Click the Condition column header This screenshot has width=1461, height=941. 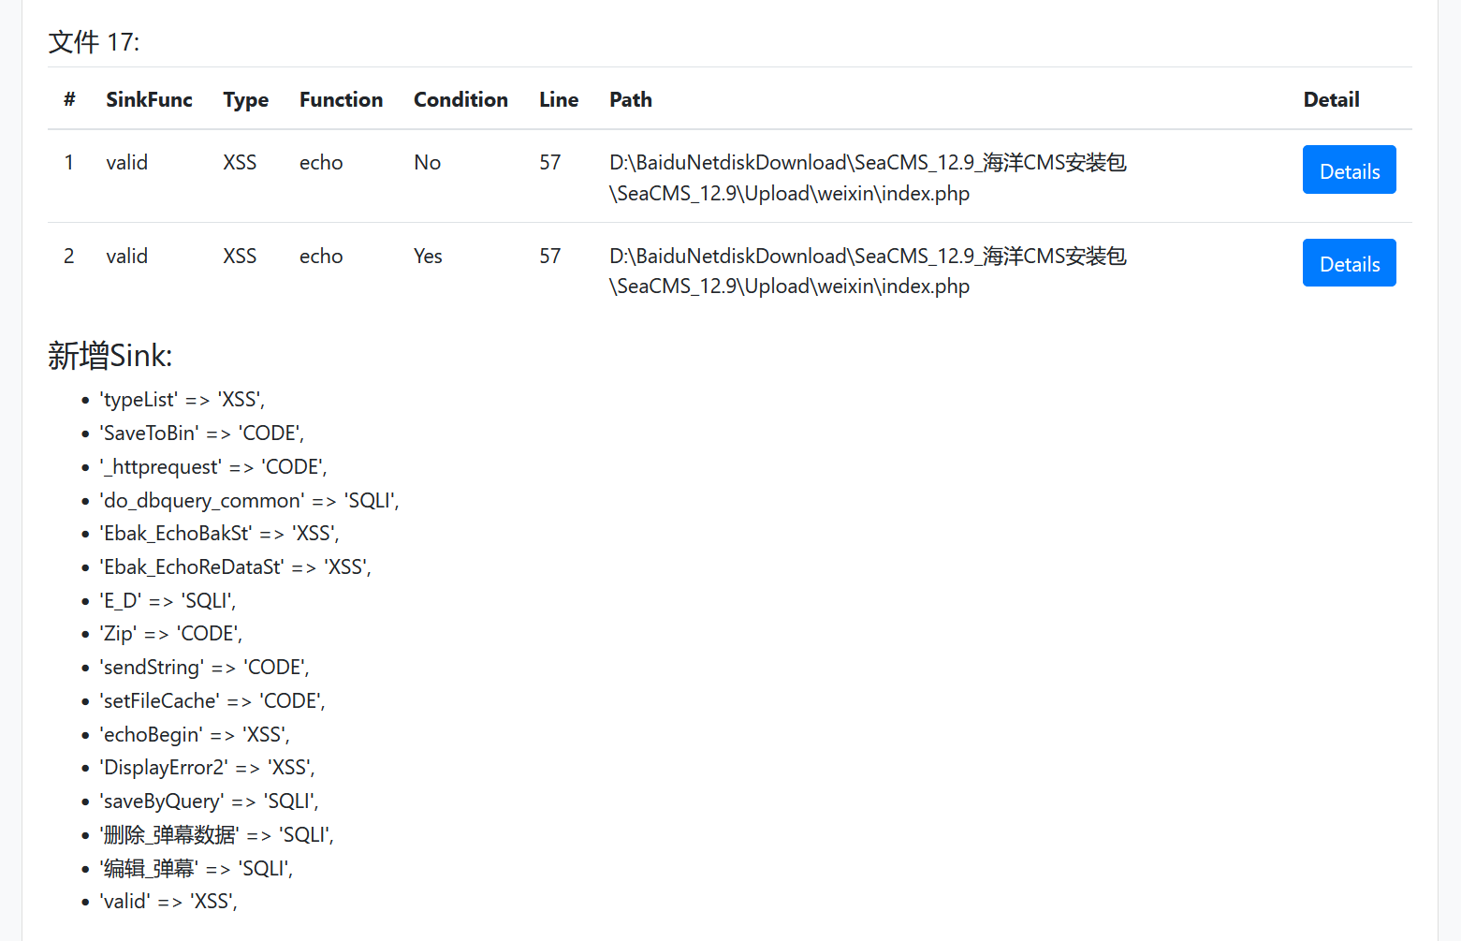pos(460,99)
